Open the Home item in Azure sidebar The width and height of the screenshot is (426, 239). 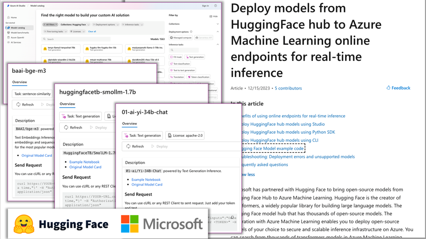coord(12,17)
